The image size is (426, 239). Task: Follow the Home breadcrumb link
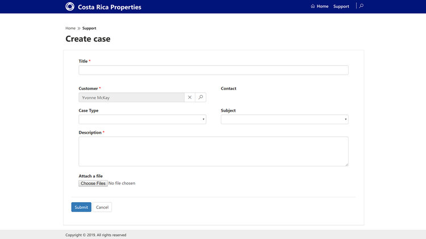70,28
